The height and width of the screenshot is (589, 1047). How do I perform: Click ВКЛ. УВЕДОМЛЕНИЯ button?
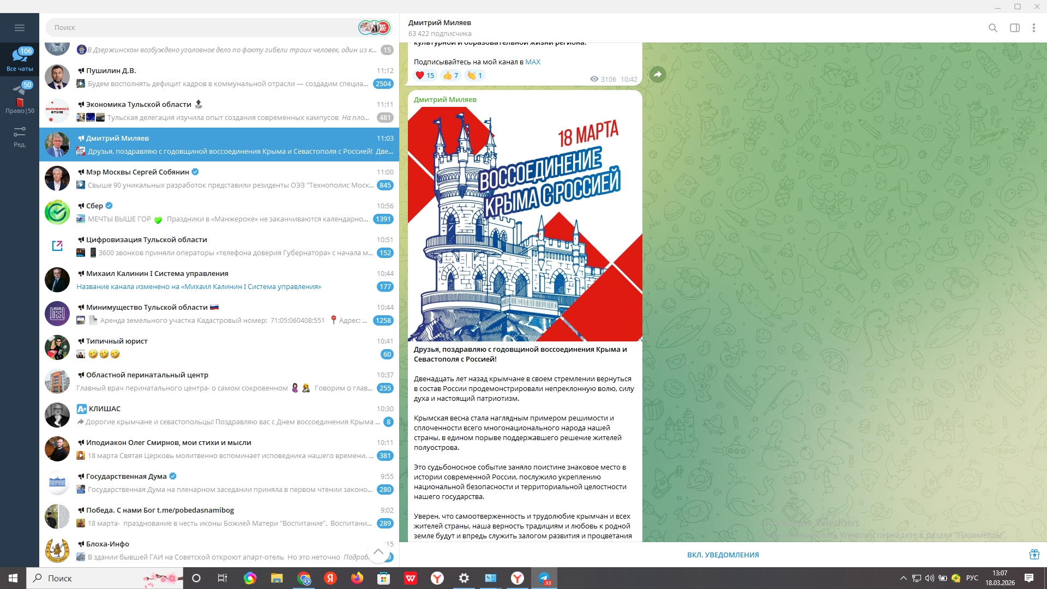click(723, 555)
